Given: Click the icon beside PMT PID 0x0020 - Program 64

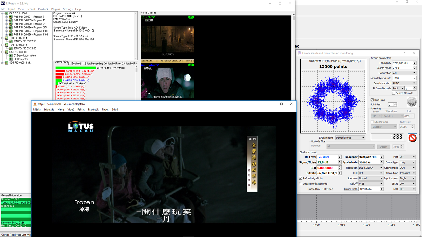Looking at the screenshot, I should [11, 24].
